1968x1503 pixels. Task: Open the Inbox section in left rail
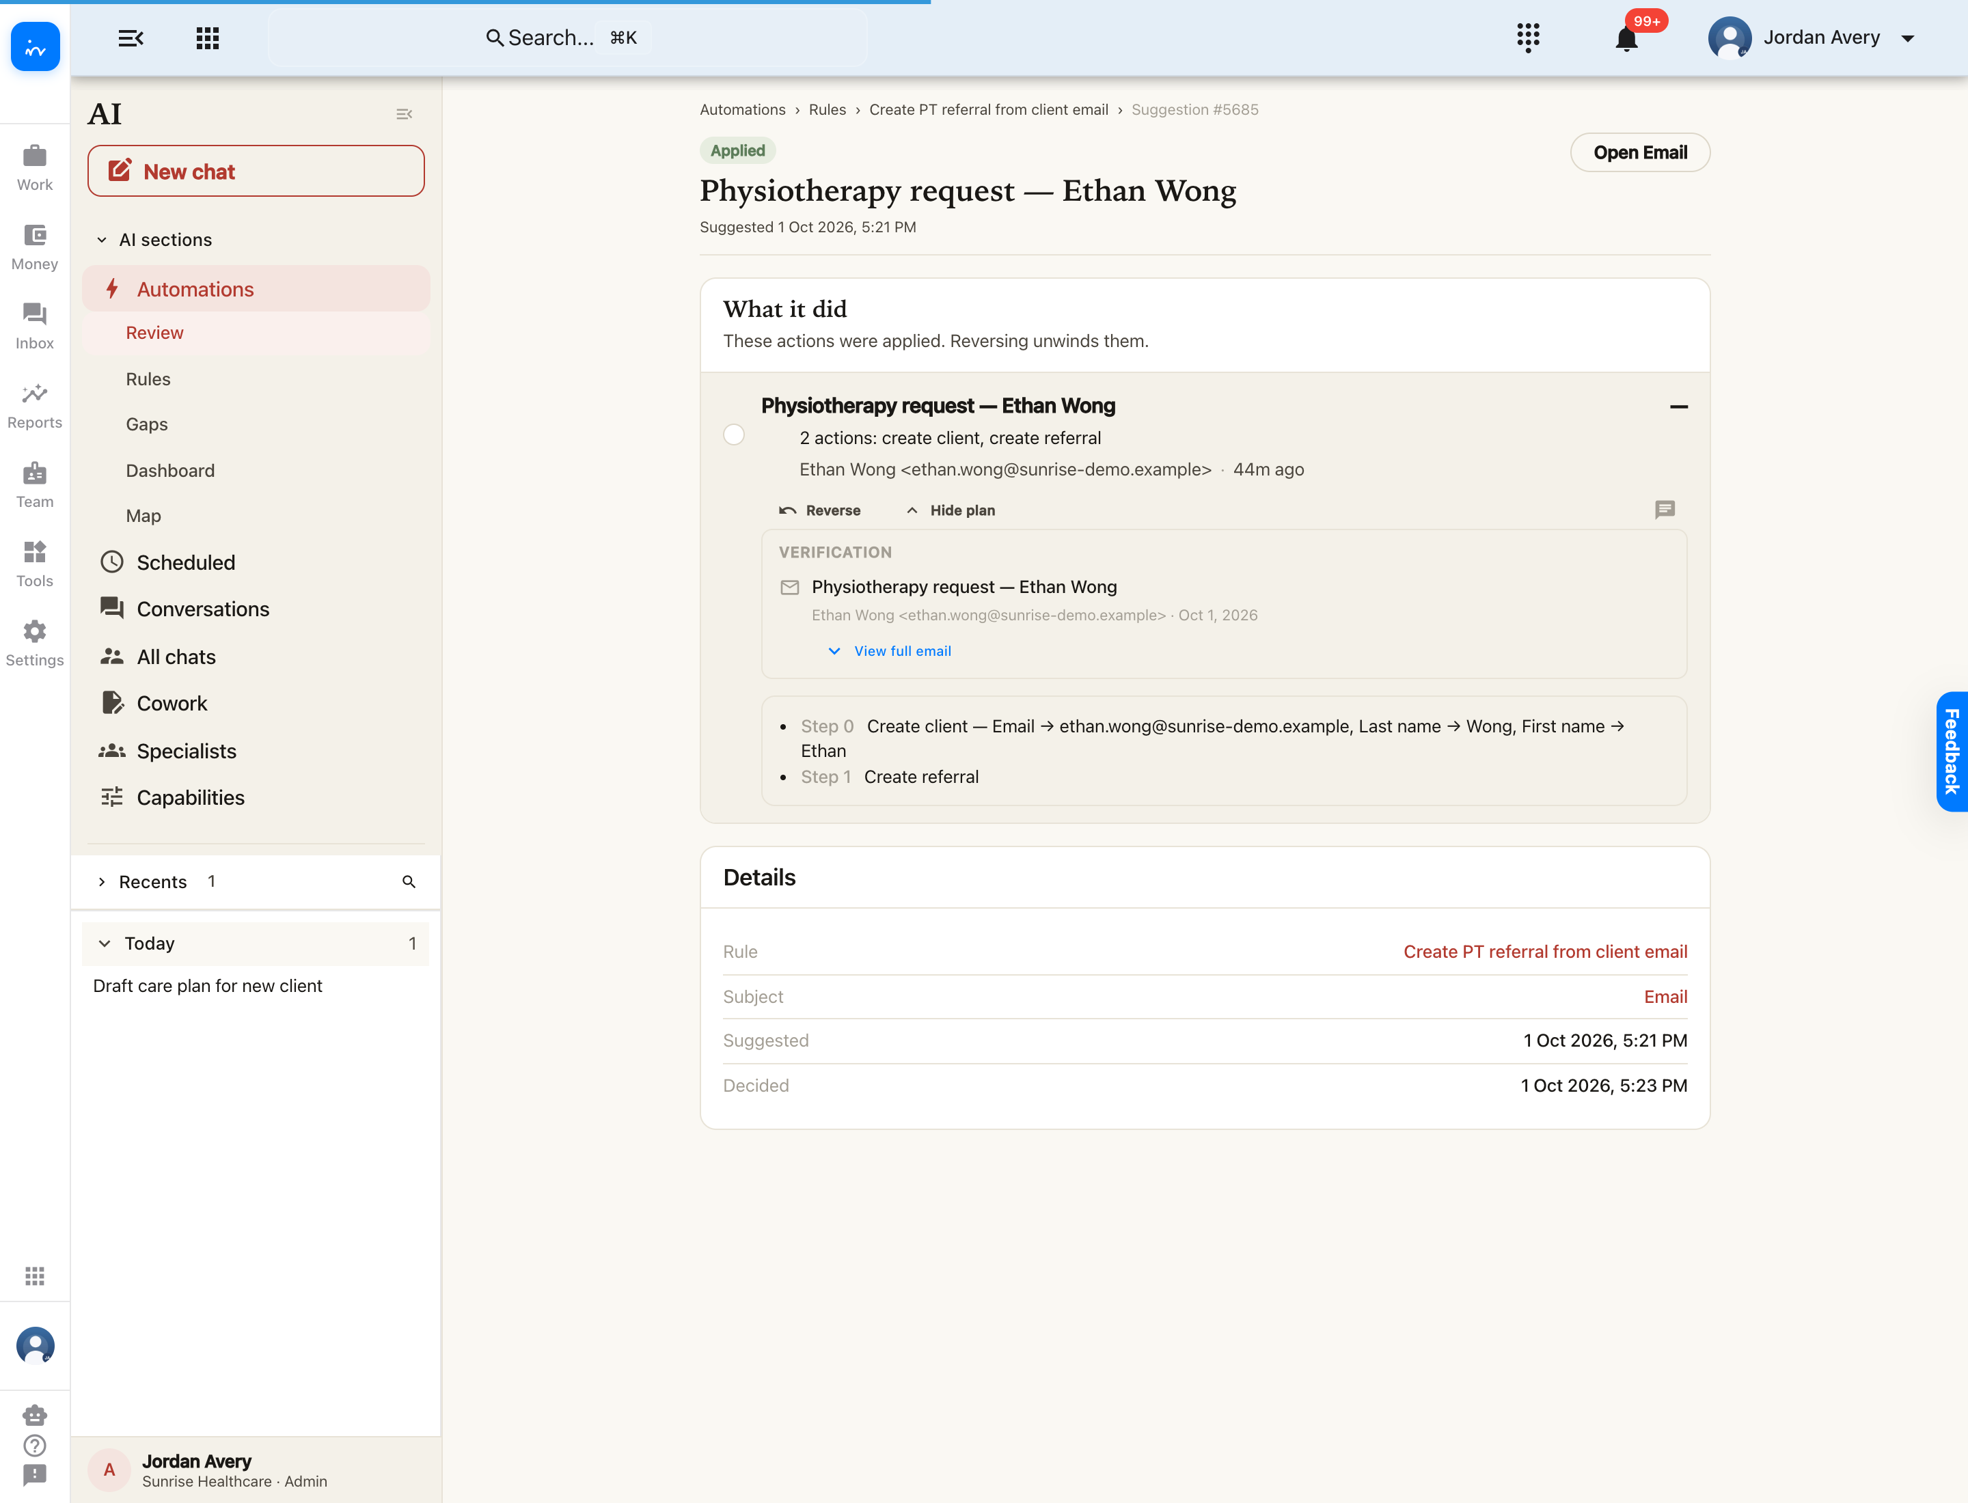(x=35, y=327)
